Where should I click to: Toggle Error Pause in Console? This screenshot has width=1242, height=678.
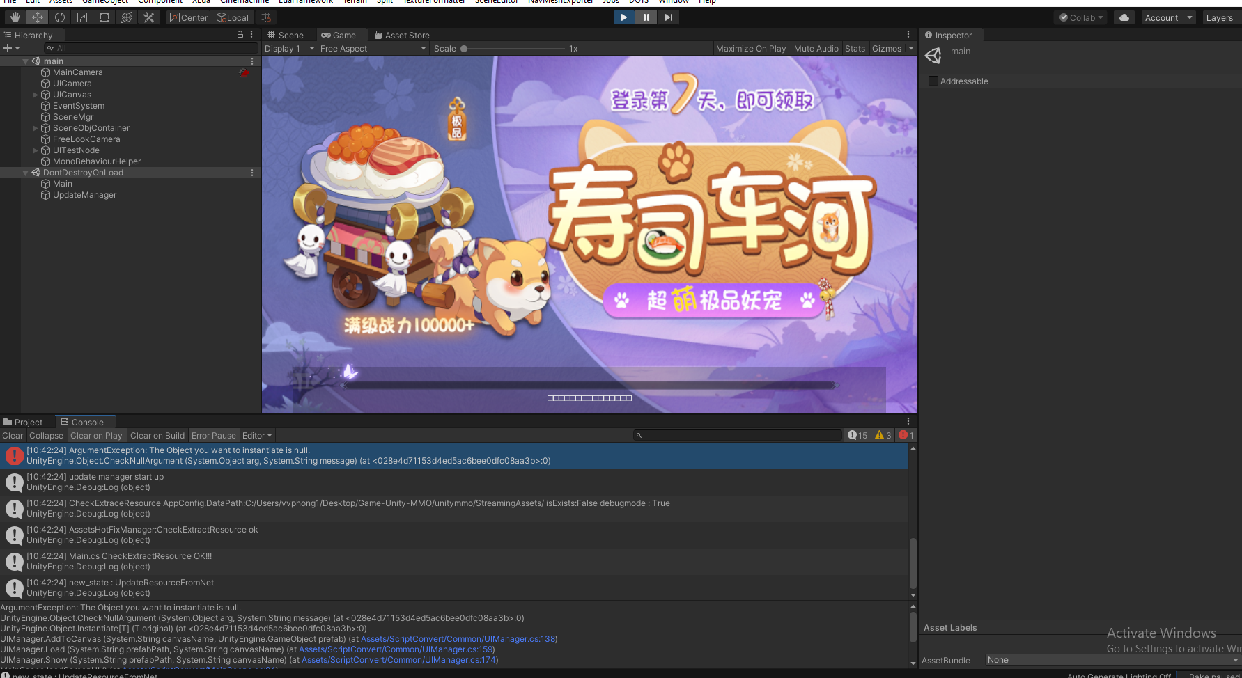(214, 435)
